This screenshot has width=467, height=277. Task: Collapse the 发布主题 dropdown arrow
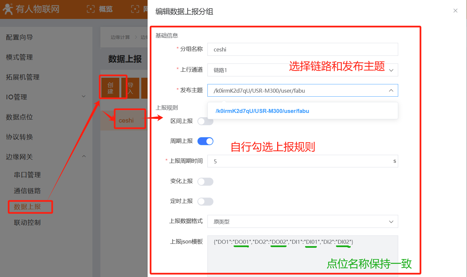tap(391, 90)
